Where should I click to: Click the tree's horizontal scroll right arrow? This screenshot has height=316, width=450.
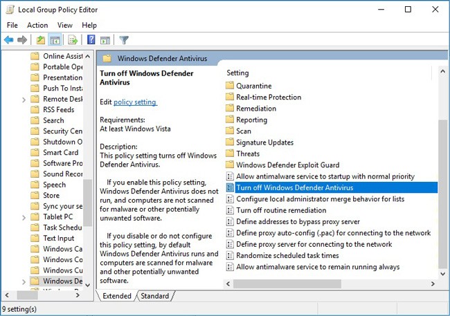pyautogui.click(x=78, y=295)
